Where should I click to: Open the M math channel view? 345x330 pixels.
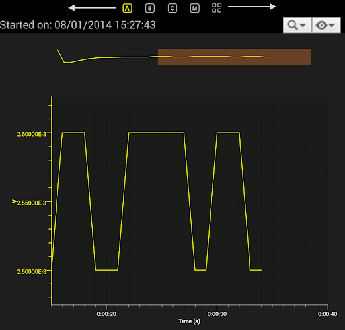(x=194, y=9)
